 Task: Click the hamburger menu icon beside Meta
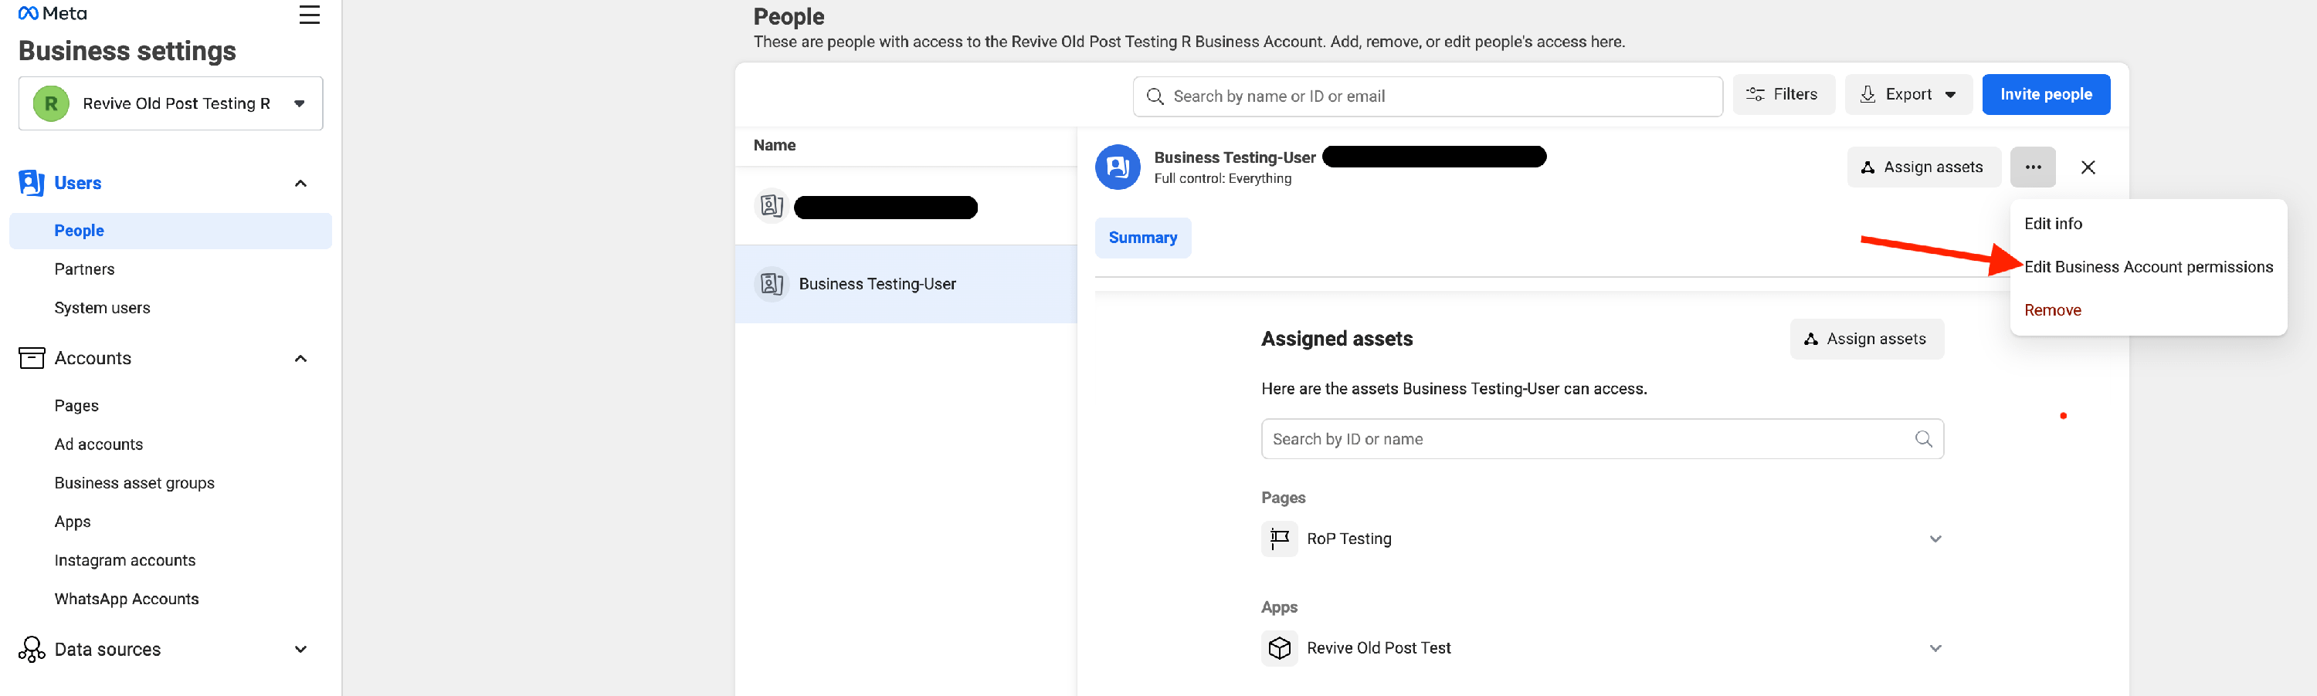point(308,15)
